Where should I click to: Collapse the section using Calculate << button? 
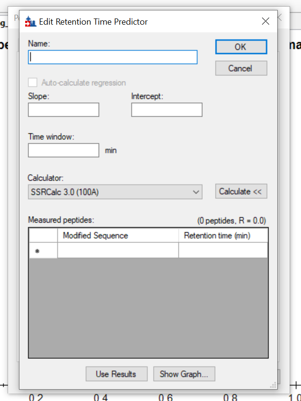[241, 191]
